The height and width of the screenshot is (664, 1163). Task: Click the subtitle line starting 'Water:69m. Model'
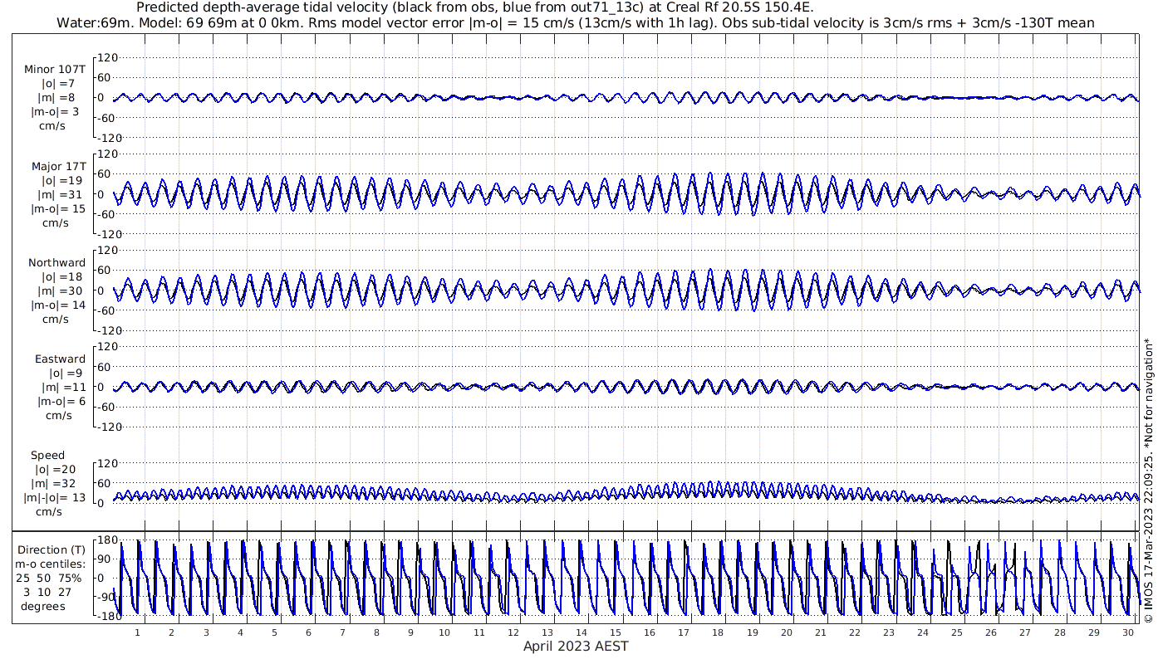coord(575,22)
